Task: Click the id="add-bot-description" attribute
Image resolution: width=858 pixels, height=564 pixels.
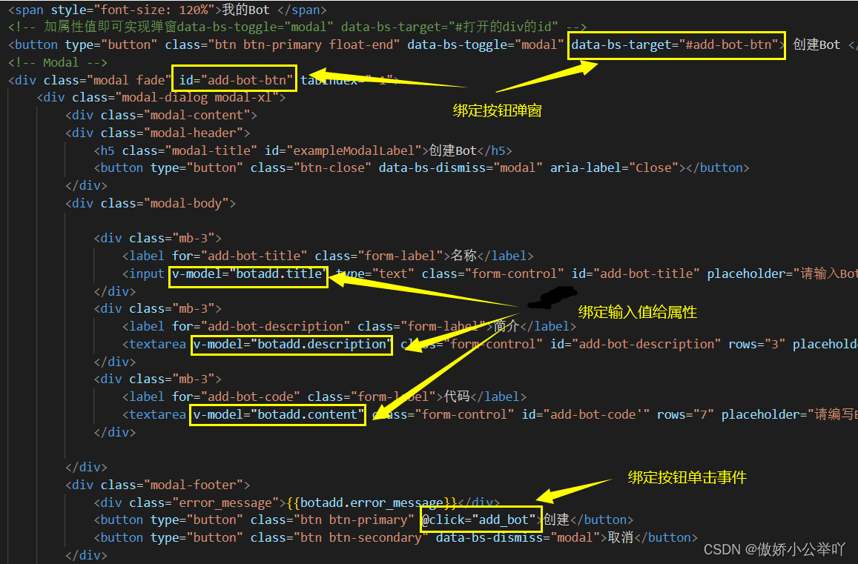Action: point(636,344)
